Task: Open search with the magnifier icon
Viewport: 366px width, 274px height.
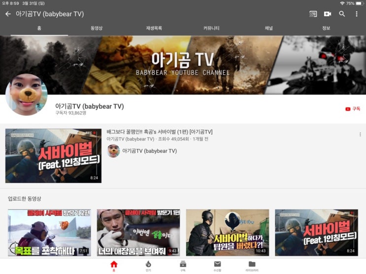Action: pos(342,14)
